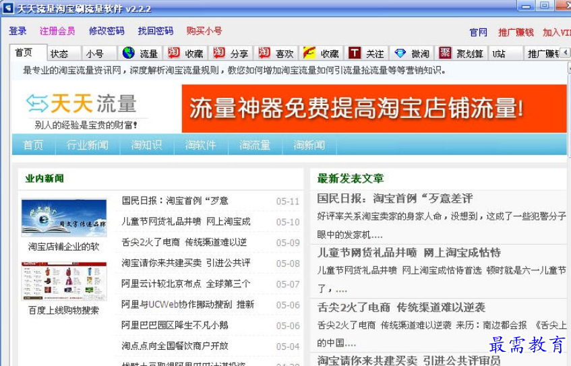Click 首页 in blue site navigation

coord(34,145)
